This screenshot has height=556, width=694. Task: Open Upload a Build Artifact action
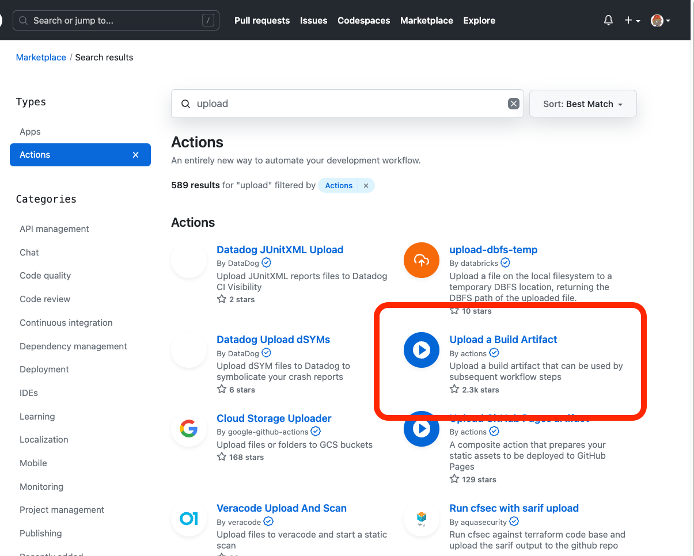[503, 340]
